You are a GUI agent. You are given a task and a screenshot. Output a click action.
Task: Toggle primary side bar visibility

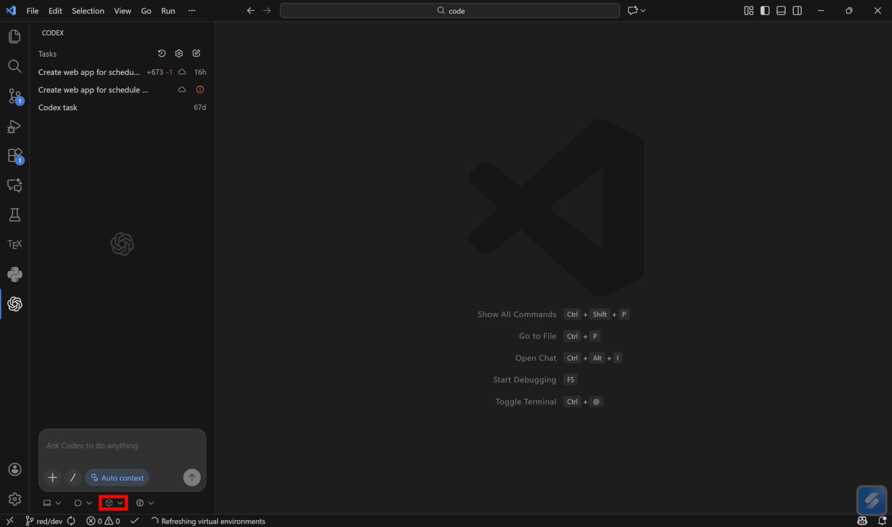pos(765,10)
